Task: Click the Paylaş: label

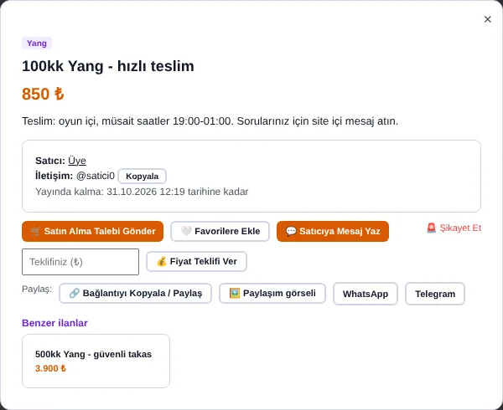Action: 37,289
